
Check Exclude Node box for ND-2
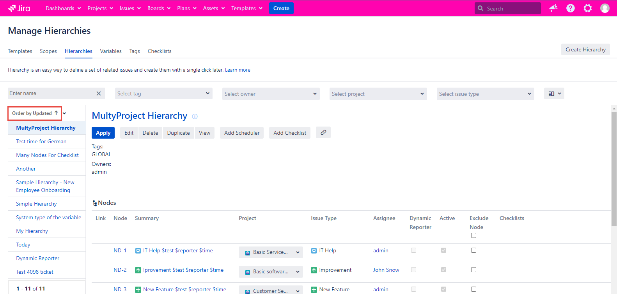click(x=473, y=270)
